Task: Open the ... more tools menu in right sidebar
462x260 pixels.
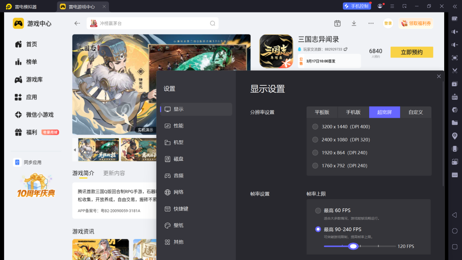Action: [x=454, y=174]
